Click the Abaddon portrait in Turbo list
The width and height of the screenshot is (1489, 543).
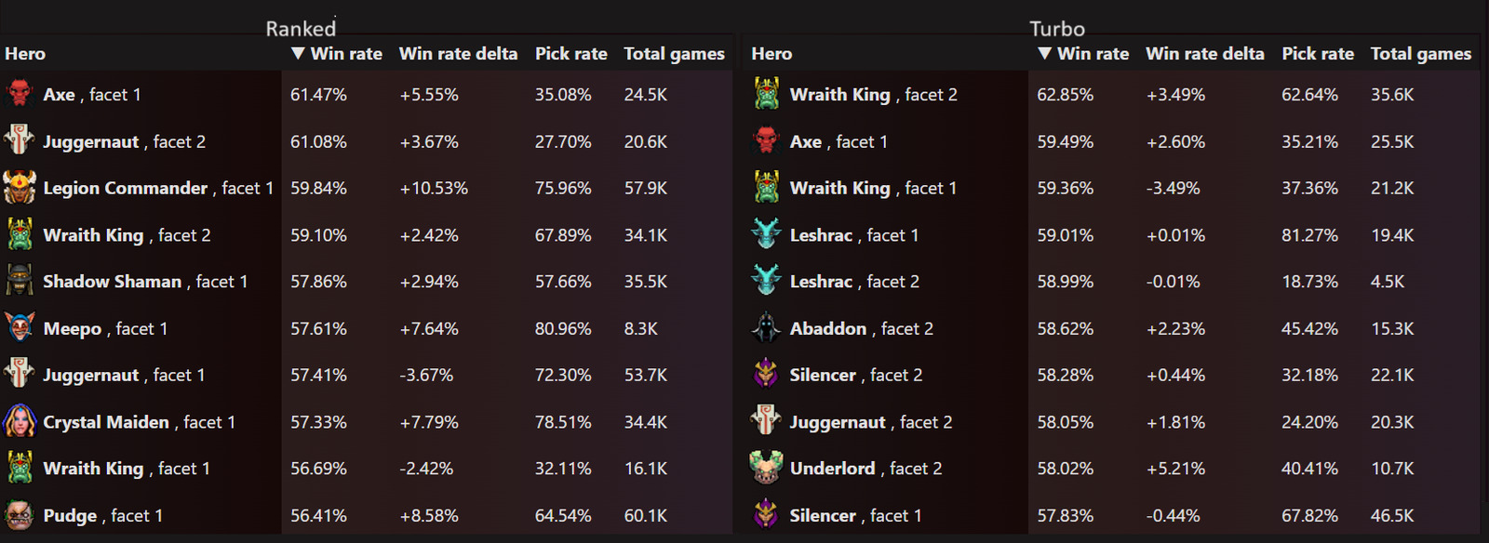(766, 328)
